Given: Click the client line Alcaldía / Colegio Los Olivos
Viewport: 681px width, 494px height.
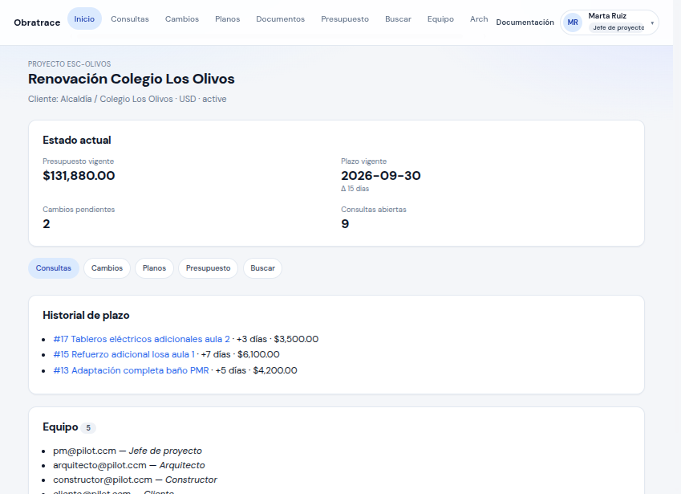Looking at the screenshot, I should coord(128,99).
